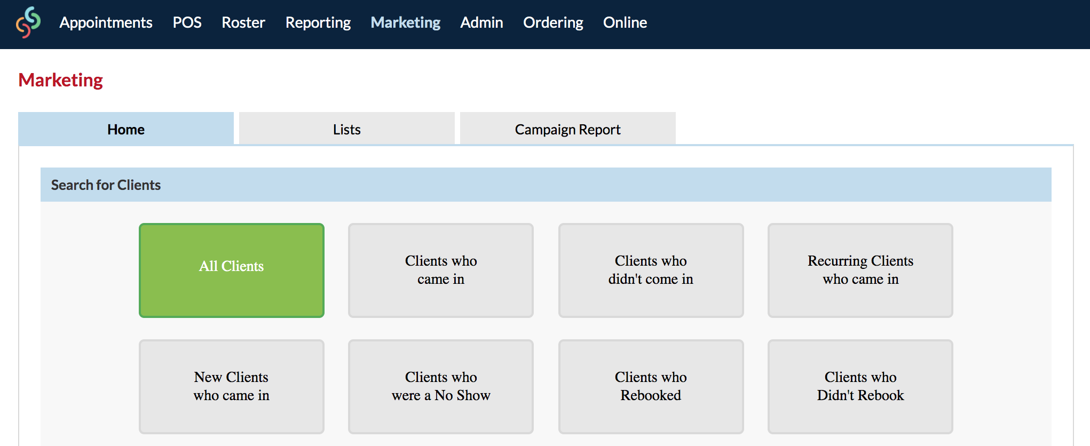The height and width of the screenshot is (446, 1090).
Task: Select Marketing in the top navigation
Action: click(x=406, y=22)
